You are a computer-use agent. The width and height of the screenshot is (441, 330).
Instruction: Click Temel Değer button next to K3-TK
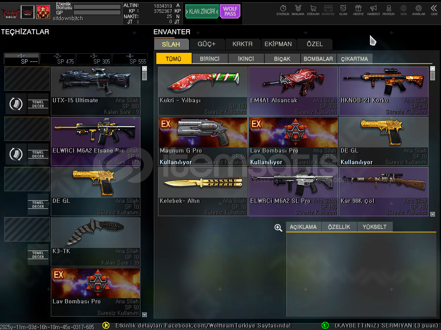point(38,255)
